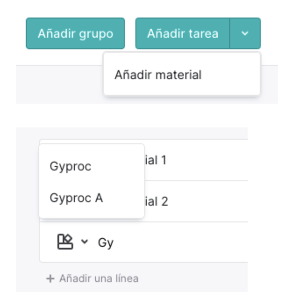Expand the chevron next to the material icon
The image size is (291, 304).
(85, 242)
